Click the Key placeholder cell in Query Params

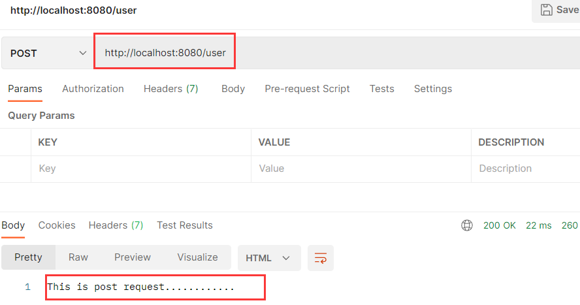click(x=140, y=169)
